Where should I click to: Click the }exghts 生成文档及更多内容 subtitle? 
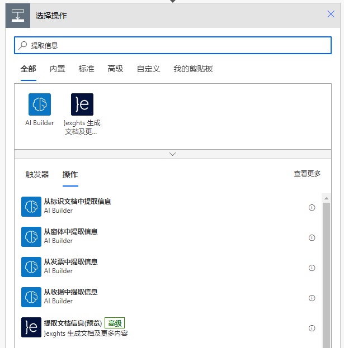point(86,333)
